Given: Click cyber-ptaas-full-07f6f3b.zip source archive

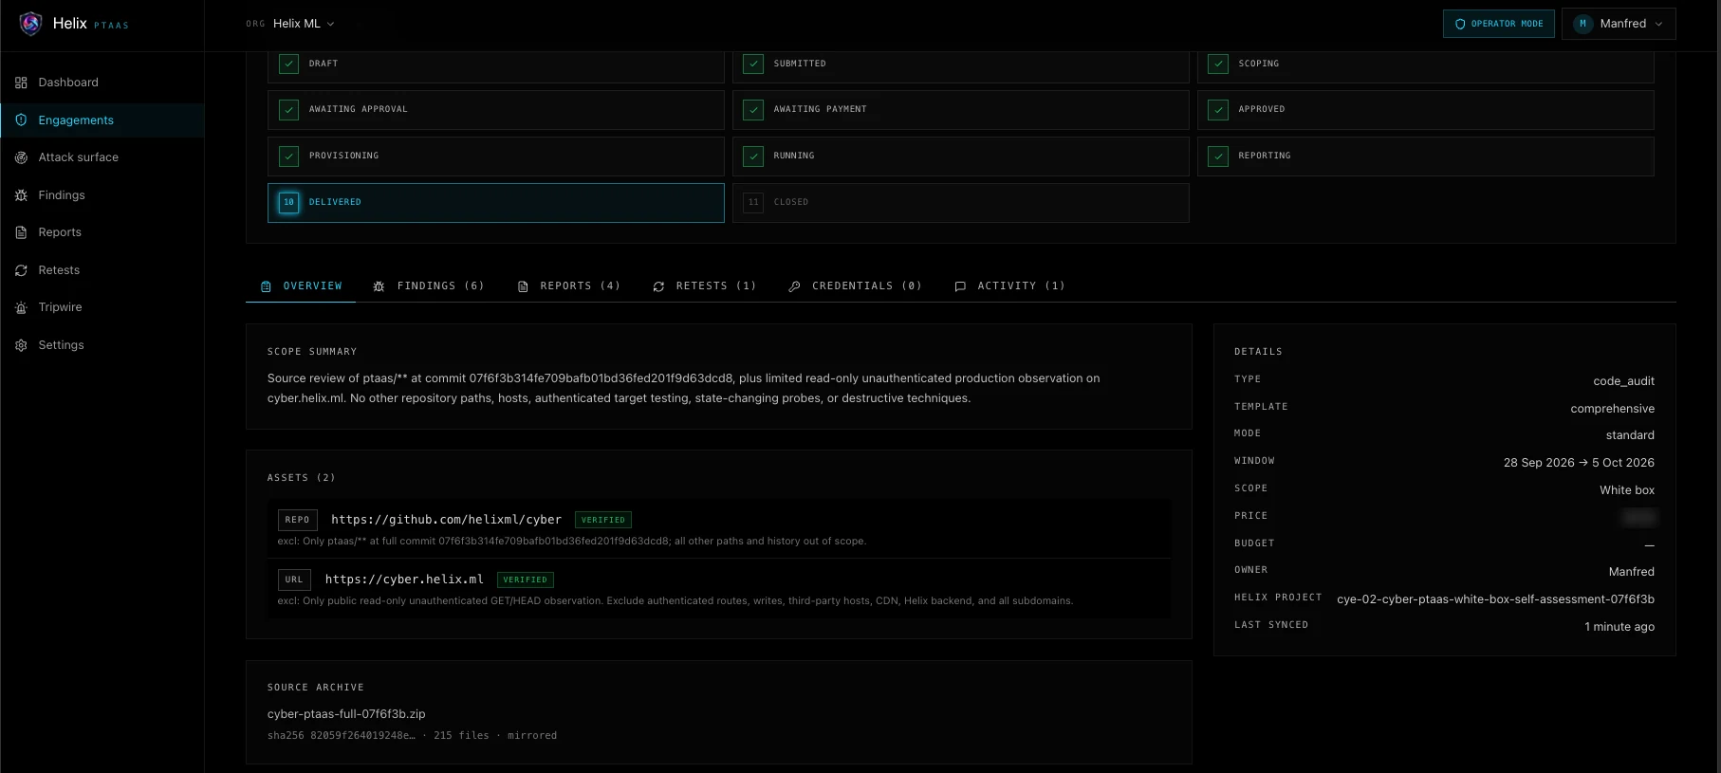Looking at the screenshot, I should [346, 714].
